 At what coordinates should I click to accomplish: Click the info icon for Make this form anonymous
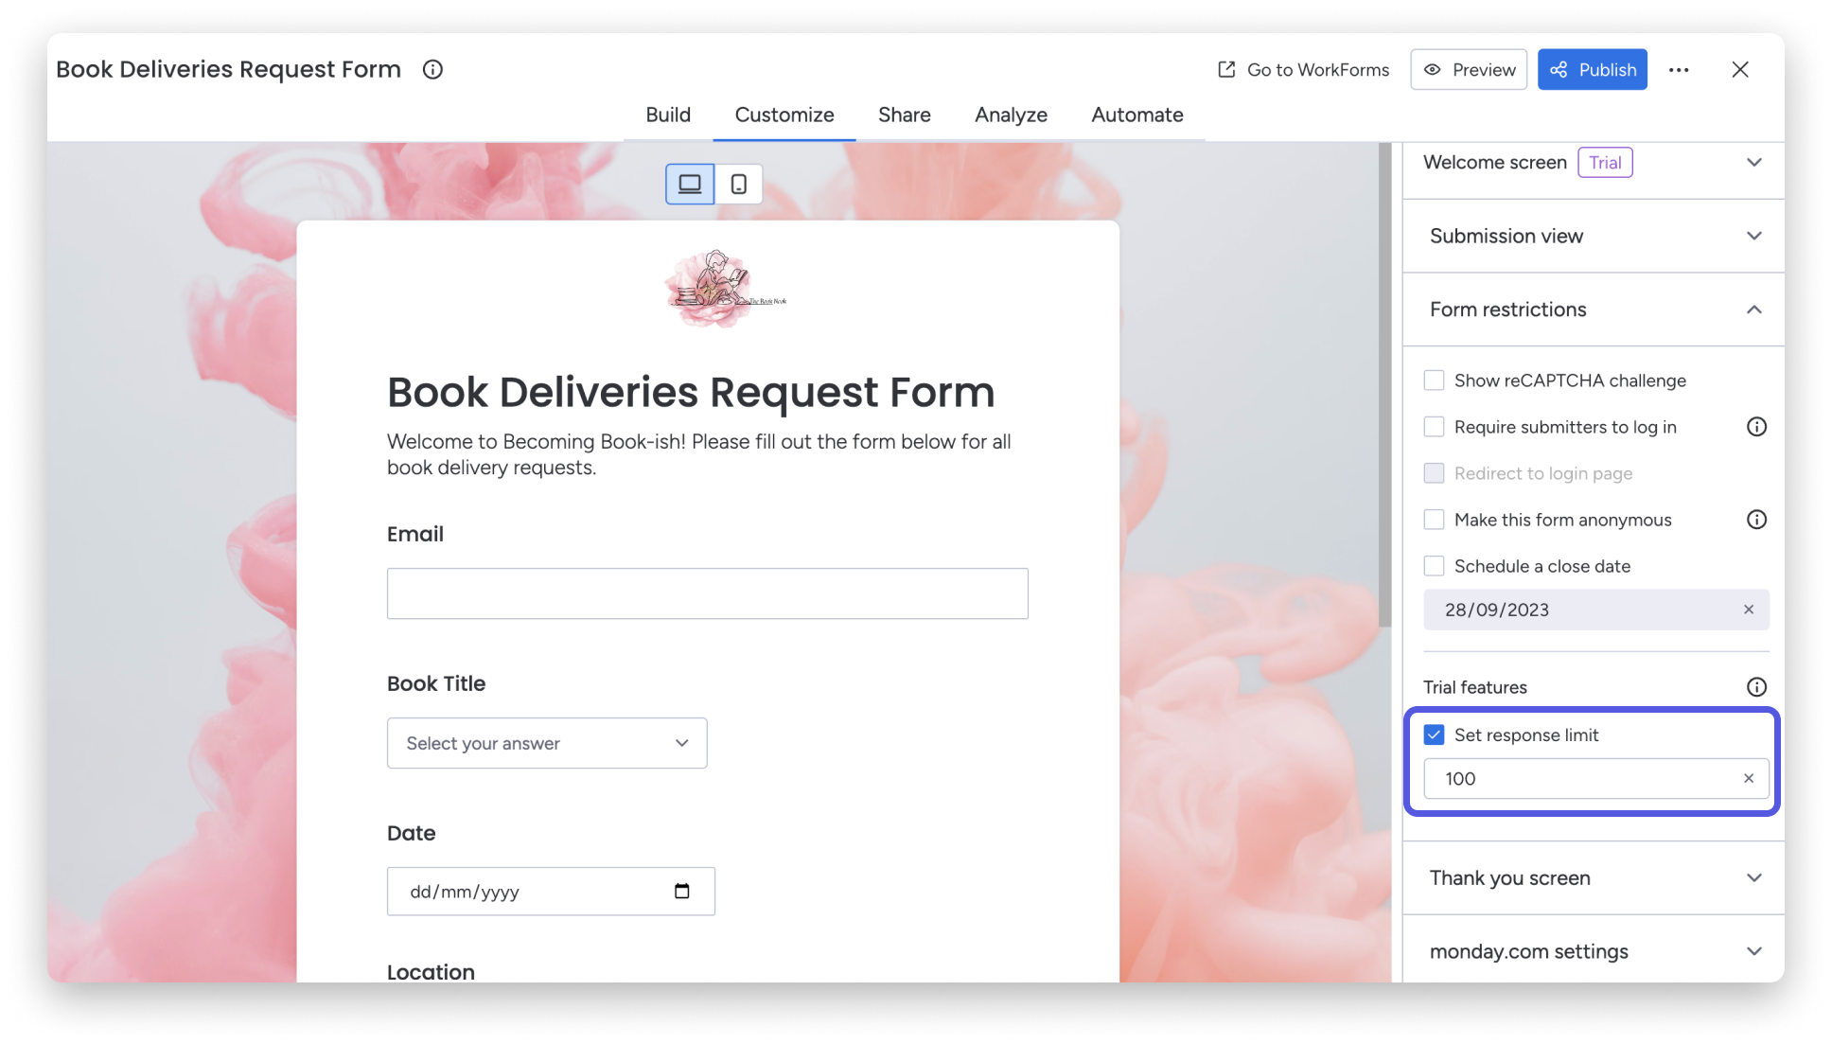(1756, 520)
